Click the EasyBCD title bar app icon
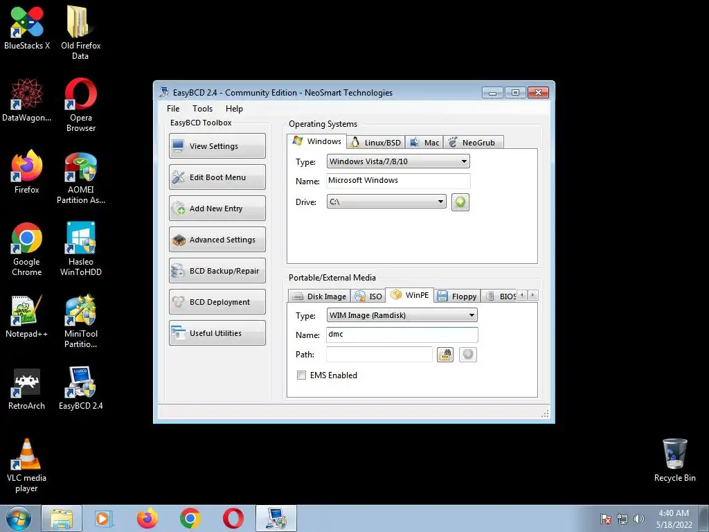Viewport: 709px width, 532px height. (x=163, y=92)
